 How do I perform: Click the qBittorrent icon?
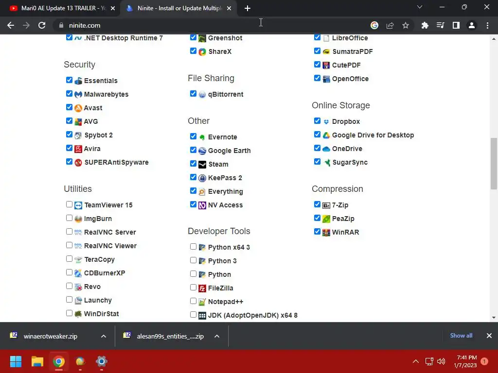pyautogui.click(x=202, y=95)
